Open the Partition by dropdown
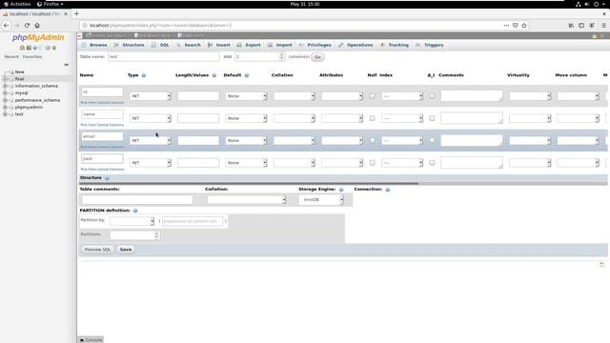Image resolution: width=610 pixels, height=343 pixels. pyautogui.click(x=132, y=221)
